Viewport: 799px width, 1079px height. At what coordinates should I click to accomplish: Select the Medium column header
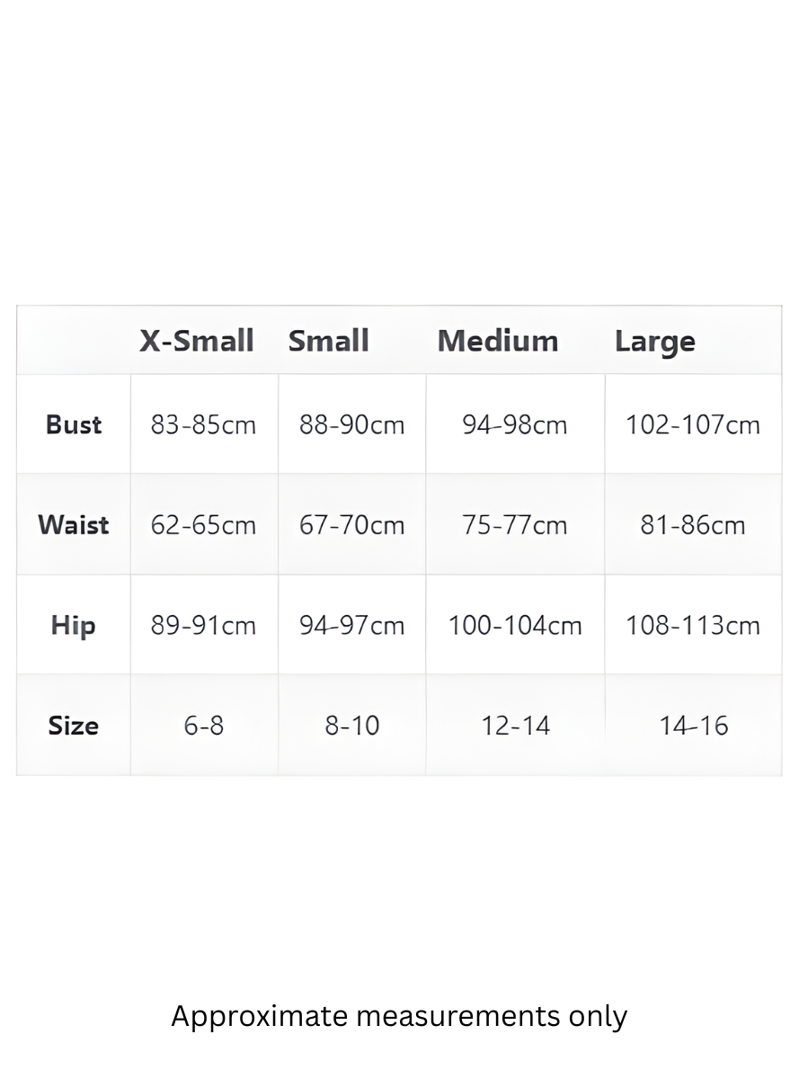(x=498, y=341)
